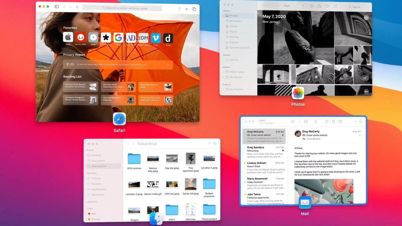Open the Dwell favorite in Safari
The width and height of the screenshot is (402, 226).
point(168,38)
